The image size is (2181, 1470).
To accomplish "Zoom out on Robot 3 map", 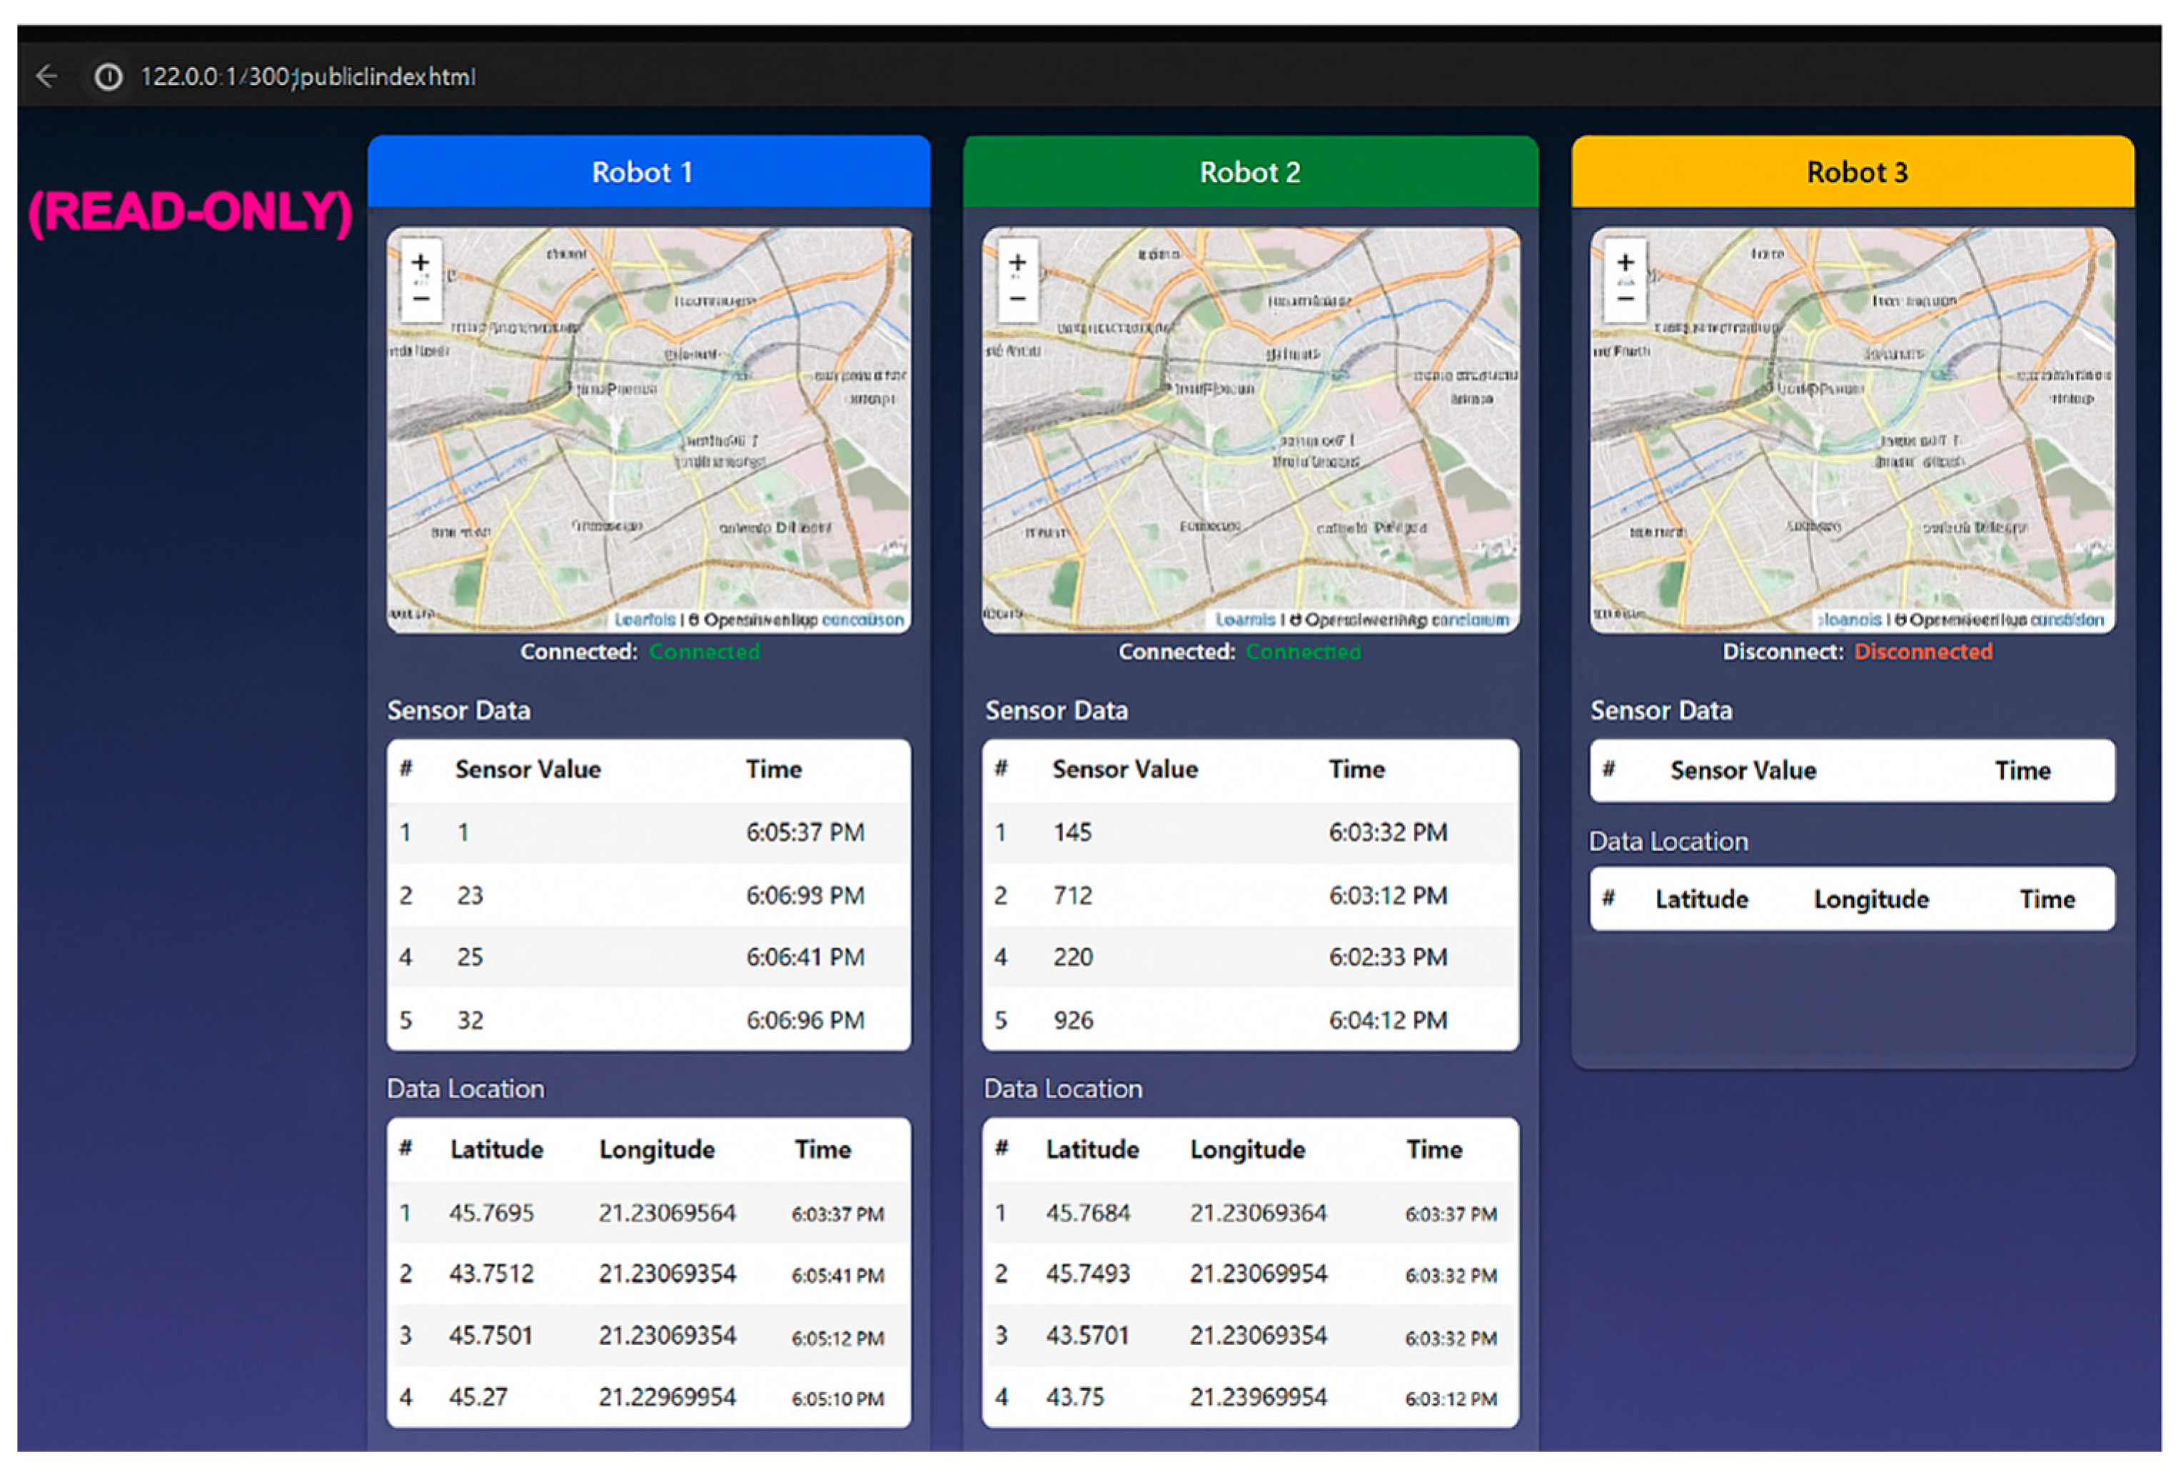I will coord(1625,300).
